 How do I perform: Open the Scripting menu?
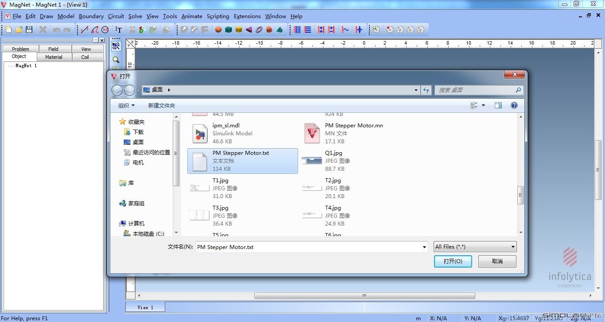(x=218, y=16)
